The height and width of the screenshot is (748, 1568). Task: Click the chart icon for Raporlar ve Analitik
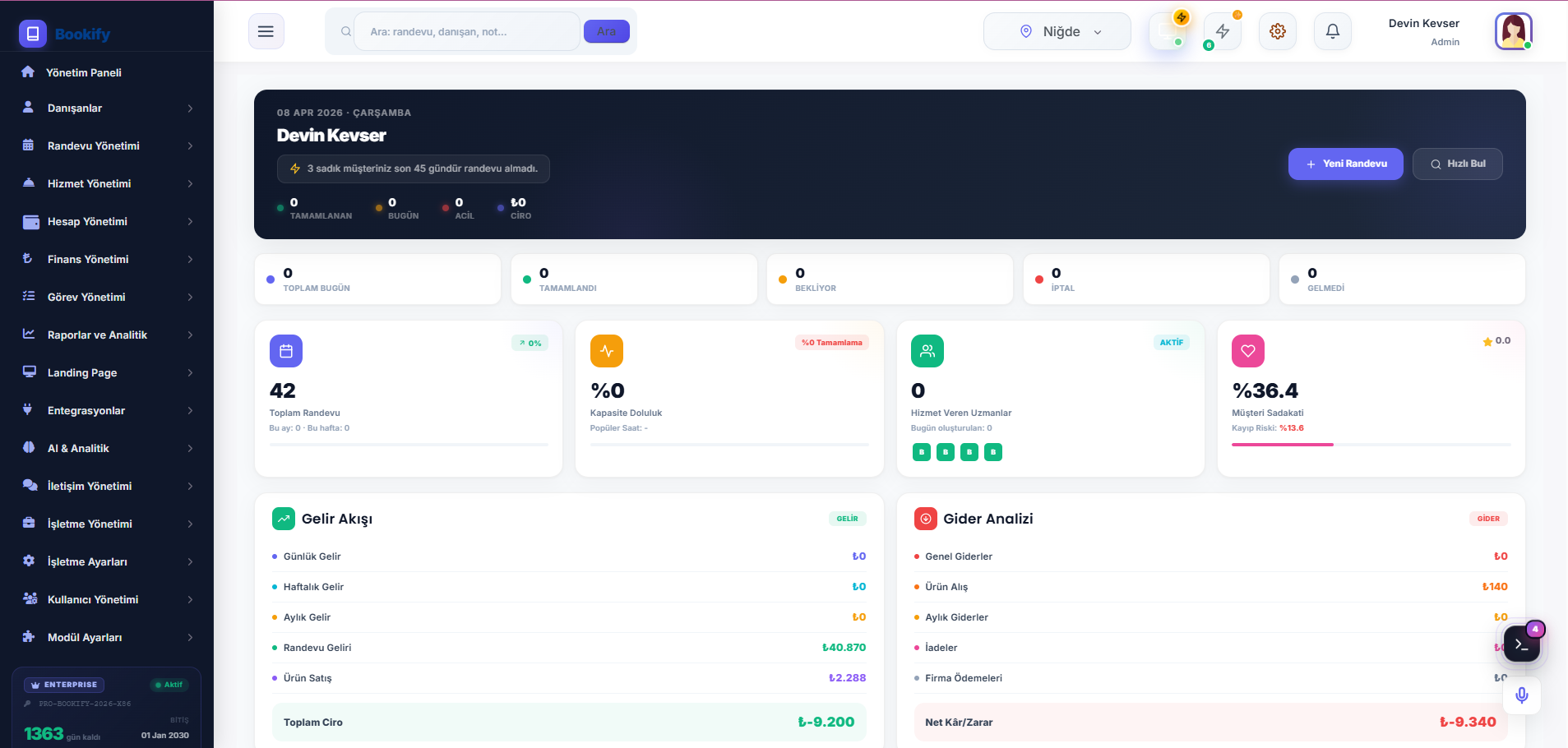pyautogui.click(x=29, y=334)
